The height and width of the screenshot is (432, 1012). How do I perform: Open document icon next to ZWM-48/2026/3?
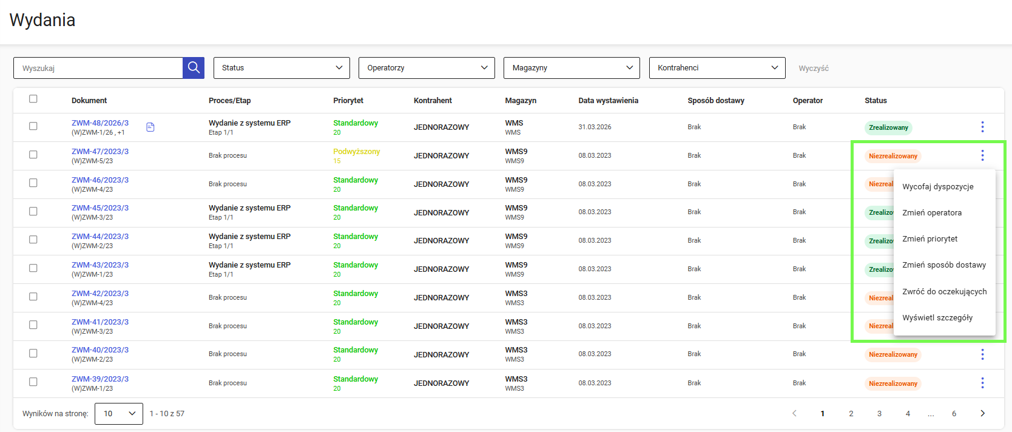click(x=150, y=127)
